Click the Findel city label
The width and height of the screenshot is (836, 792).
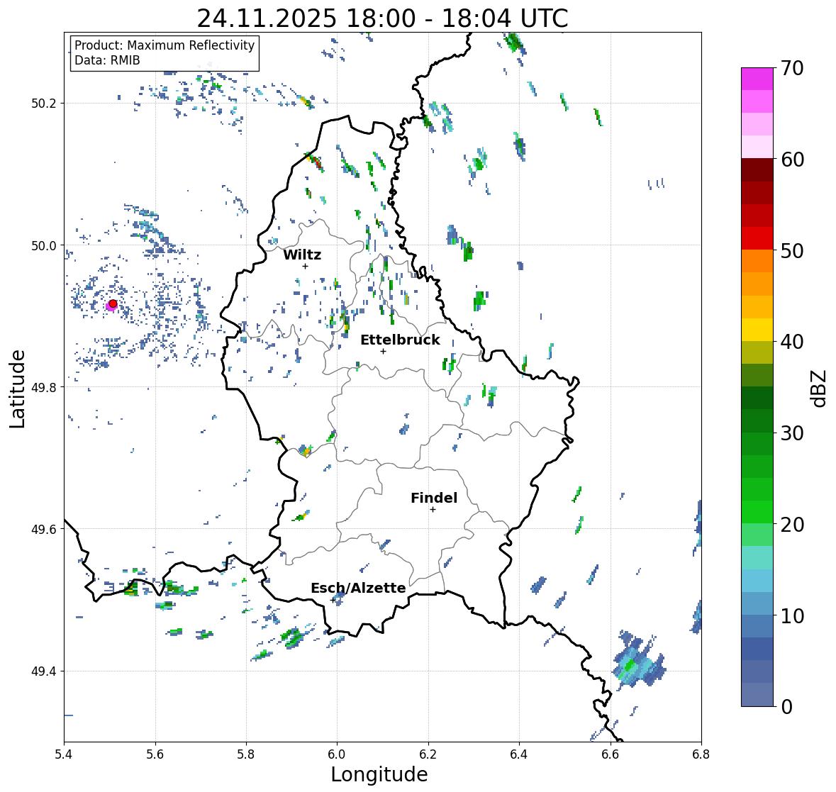pos(434,498)
